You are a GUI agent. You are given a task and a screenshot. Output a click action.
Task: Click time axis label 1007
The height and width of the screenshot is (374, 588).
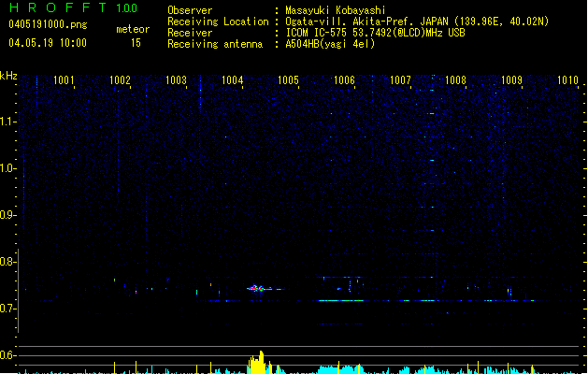point(400,80)
